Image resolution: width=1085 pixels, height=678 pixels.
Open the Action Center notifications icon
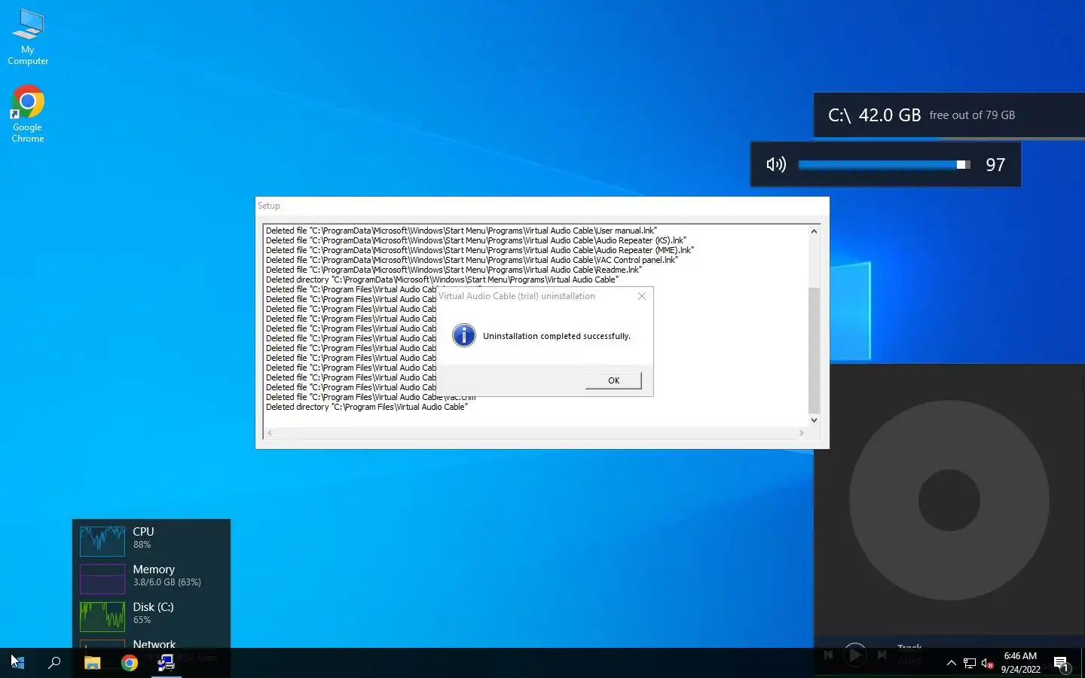point(1062,663)
